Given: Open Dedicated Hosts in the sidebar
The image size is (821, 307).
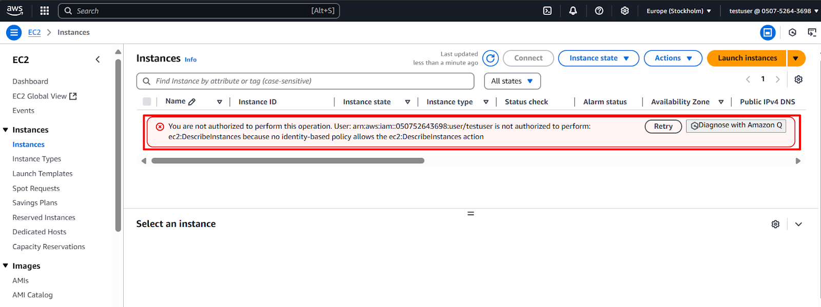Looking at the screenshot, I should [x=40, y=232].
